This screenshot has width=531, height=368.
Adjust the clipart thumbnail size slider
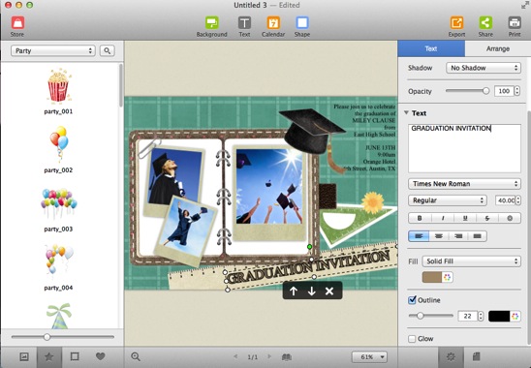coord(63,337)
